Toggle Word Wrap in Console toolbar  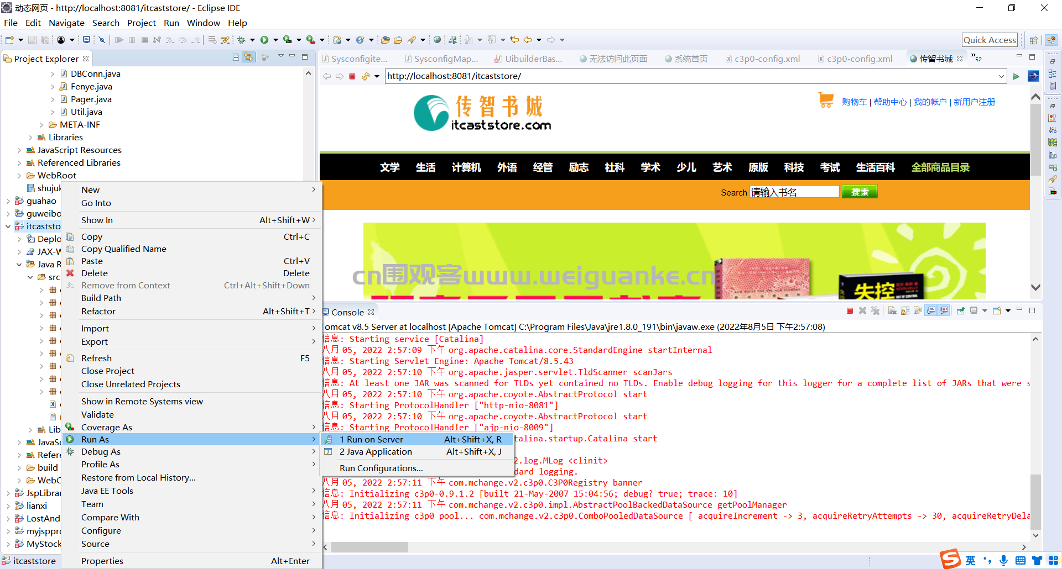(918, 311)
